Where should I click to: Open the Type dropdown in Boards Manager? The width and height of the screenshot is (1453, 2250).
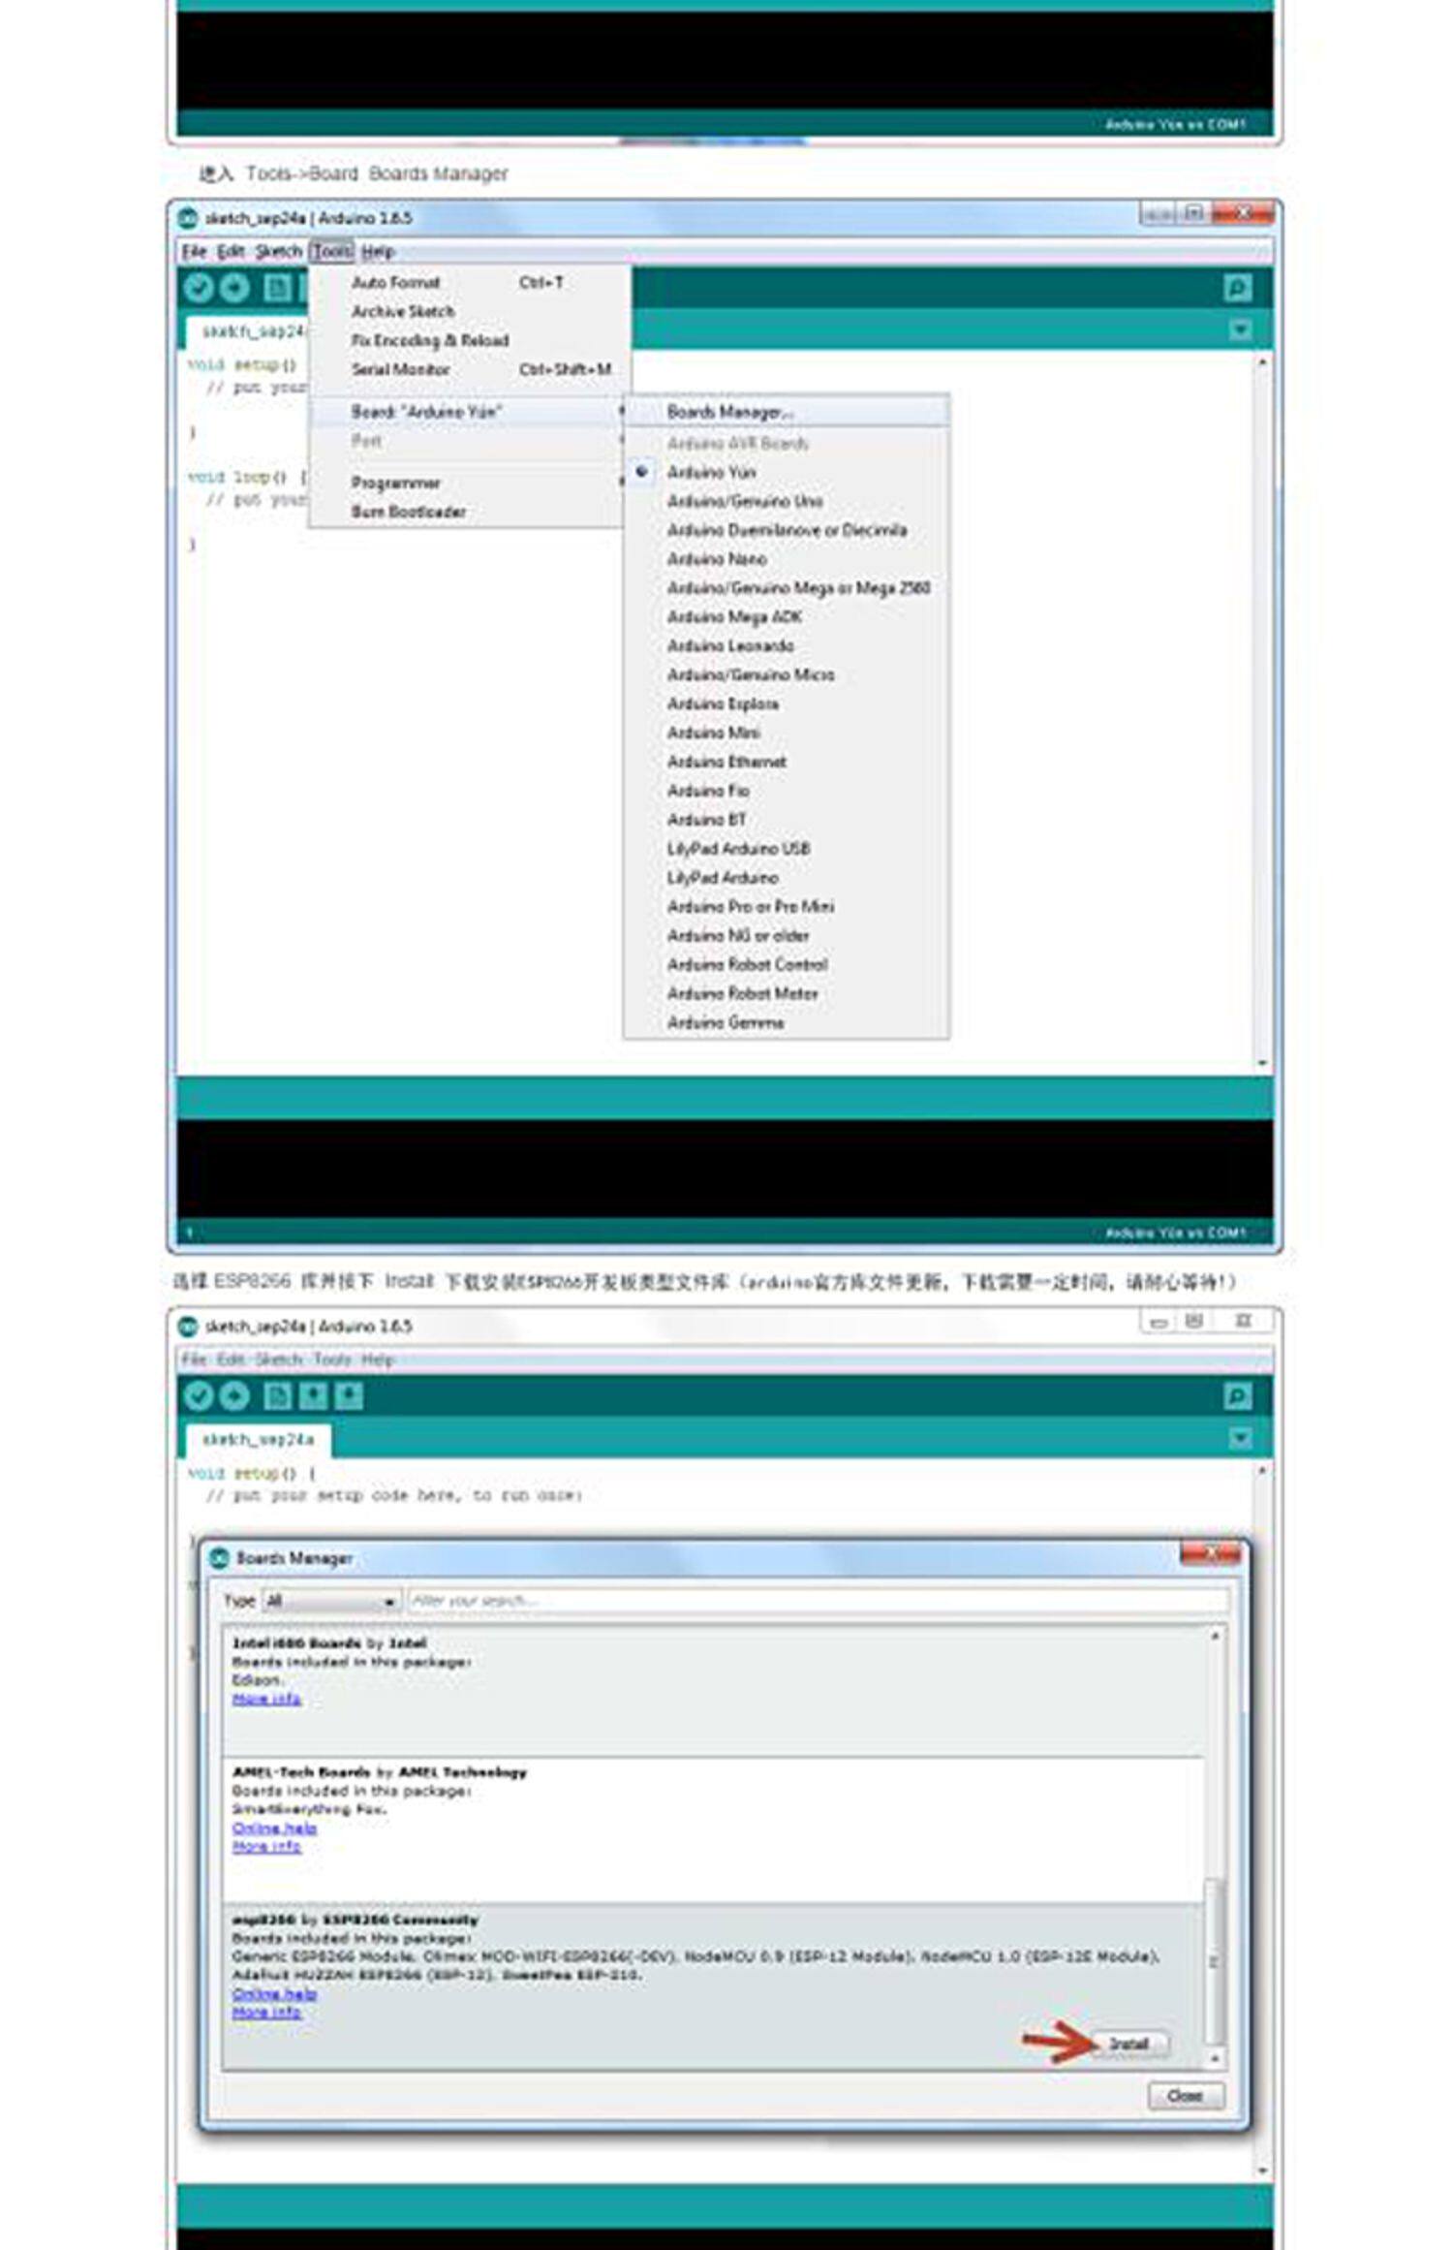pyautogui.click(x=332, y=1601)
